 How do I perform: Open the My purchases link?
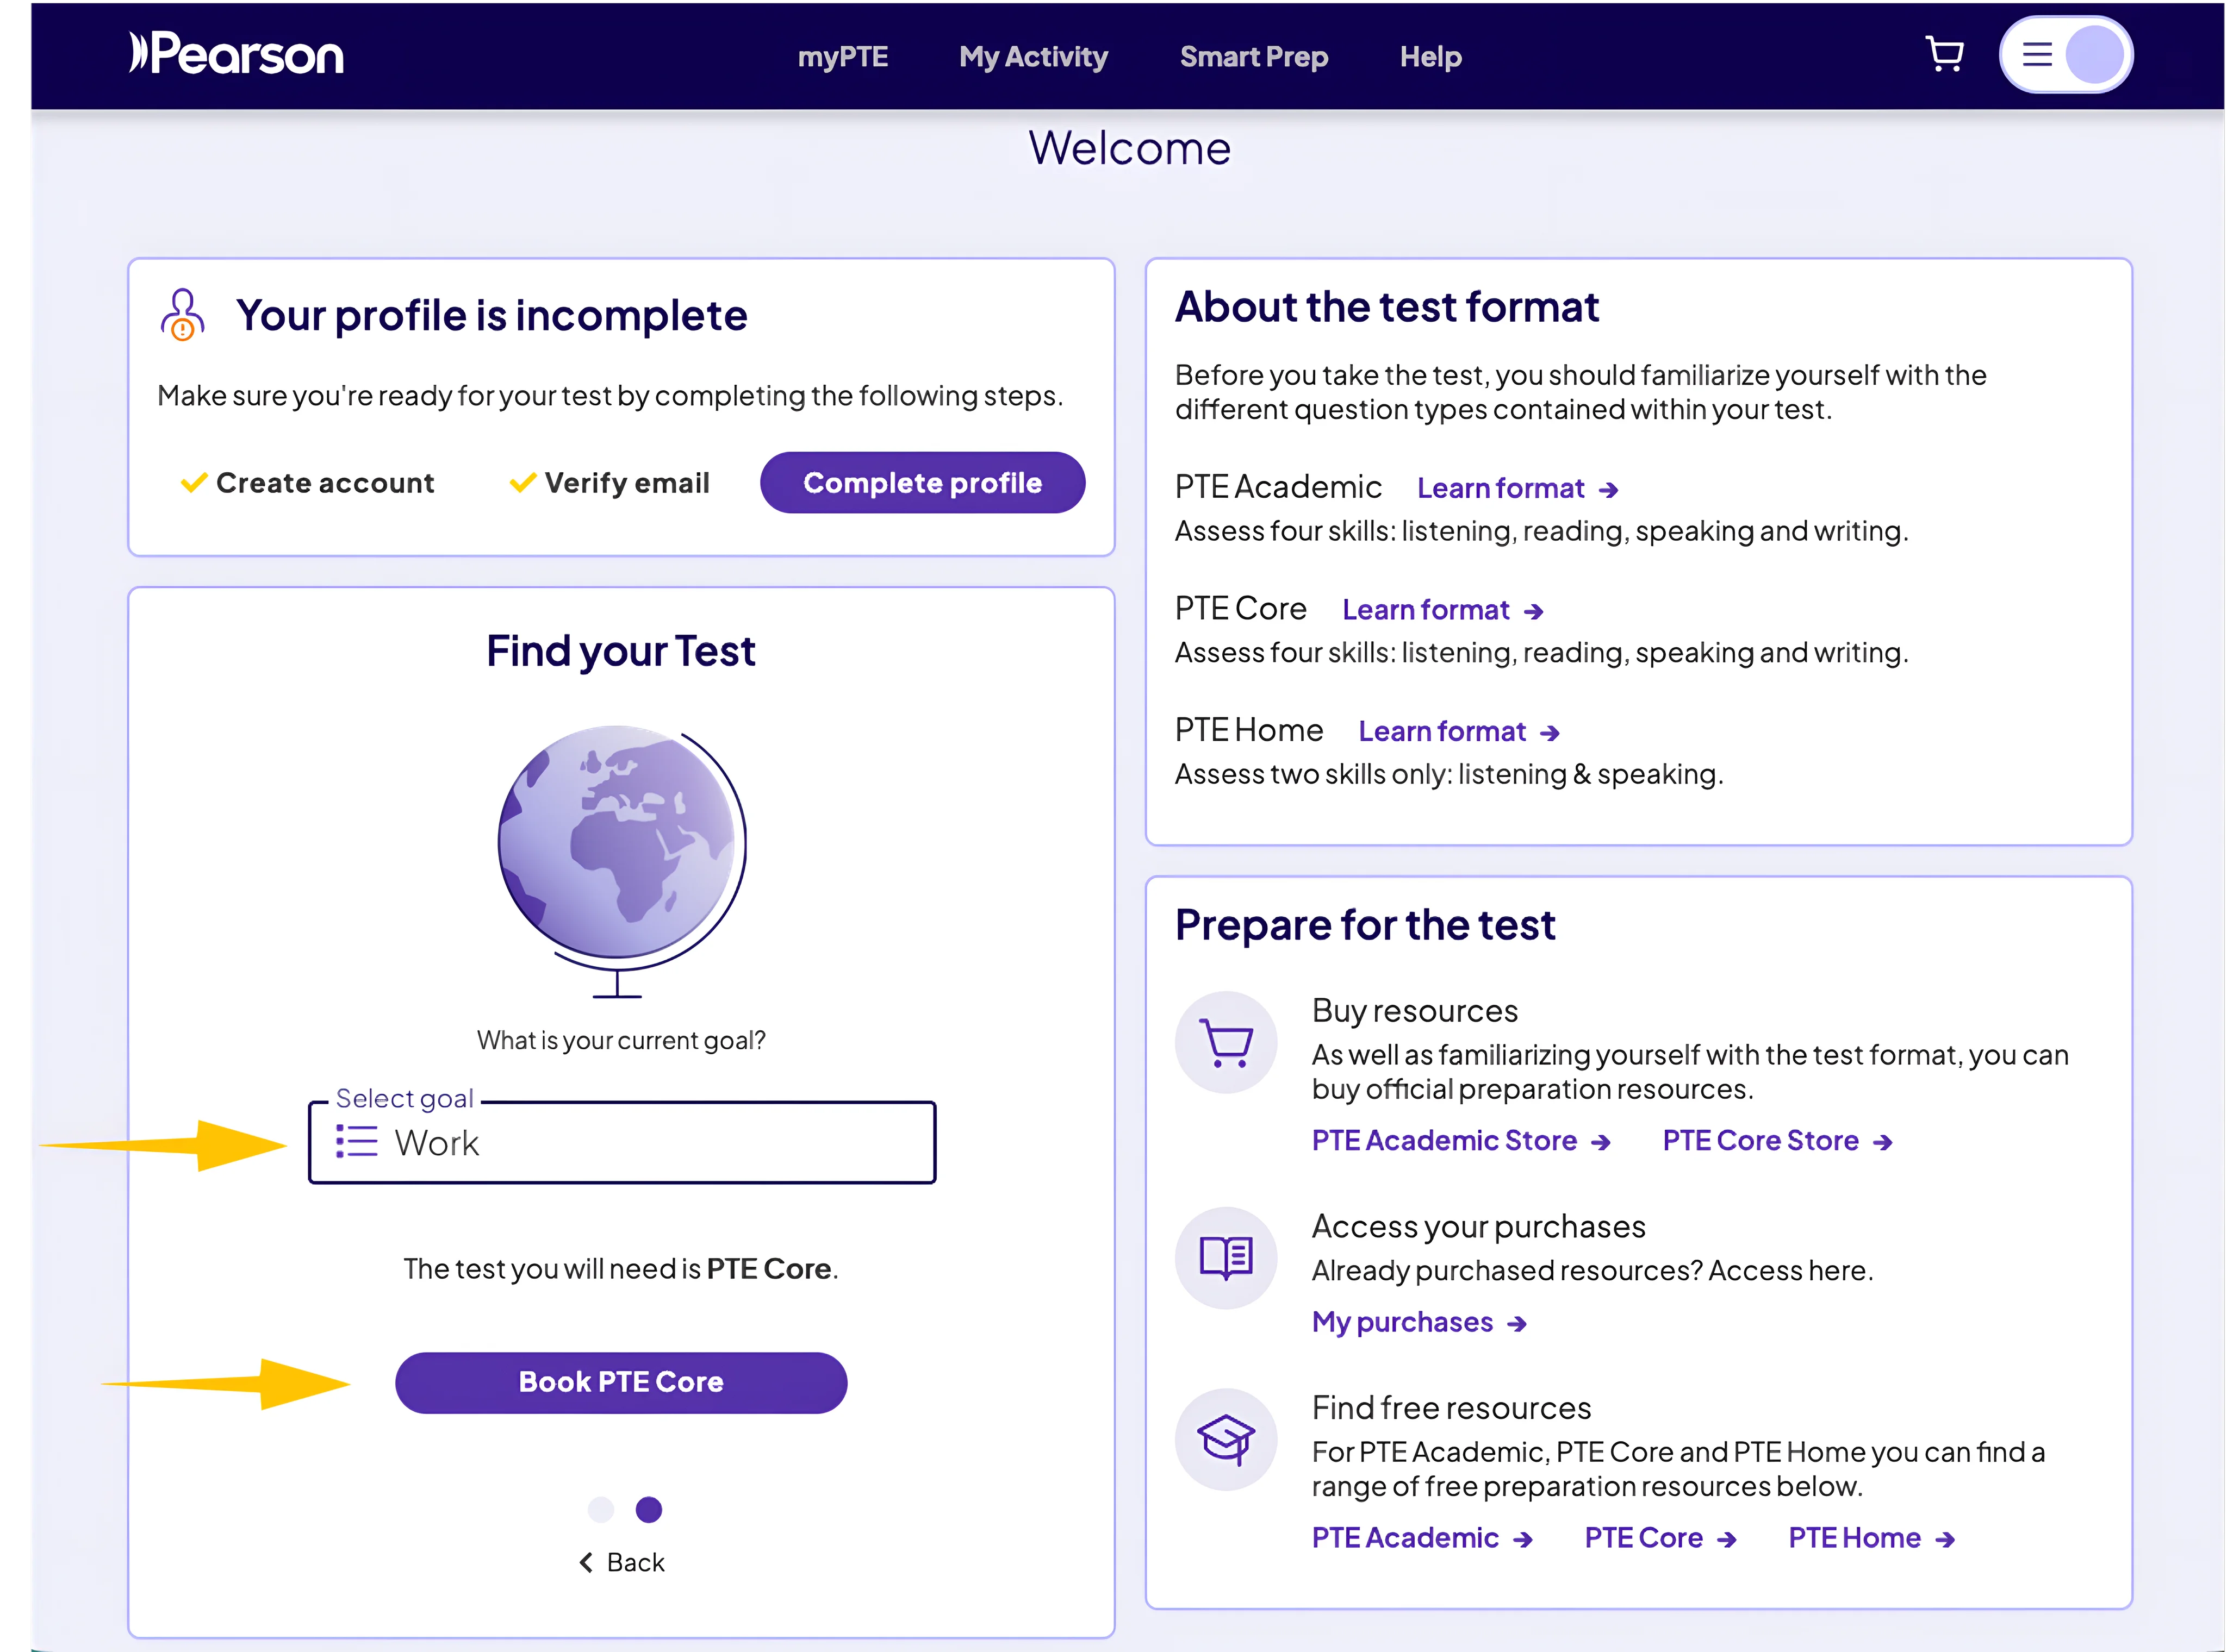tap(1402, 1322)
